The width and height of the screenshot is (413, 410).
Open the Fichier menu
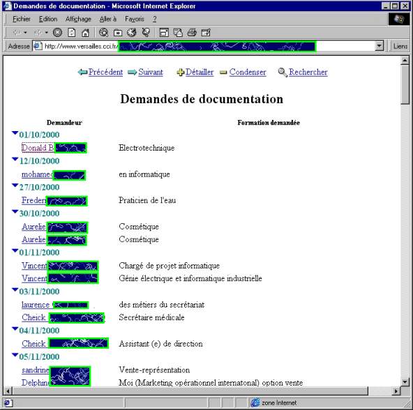coord(22,19)
